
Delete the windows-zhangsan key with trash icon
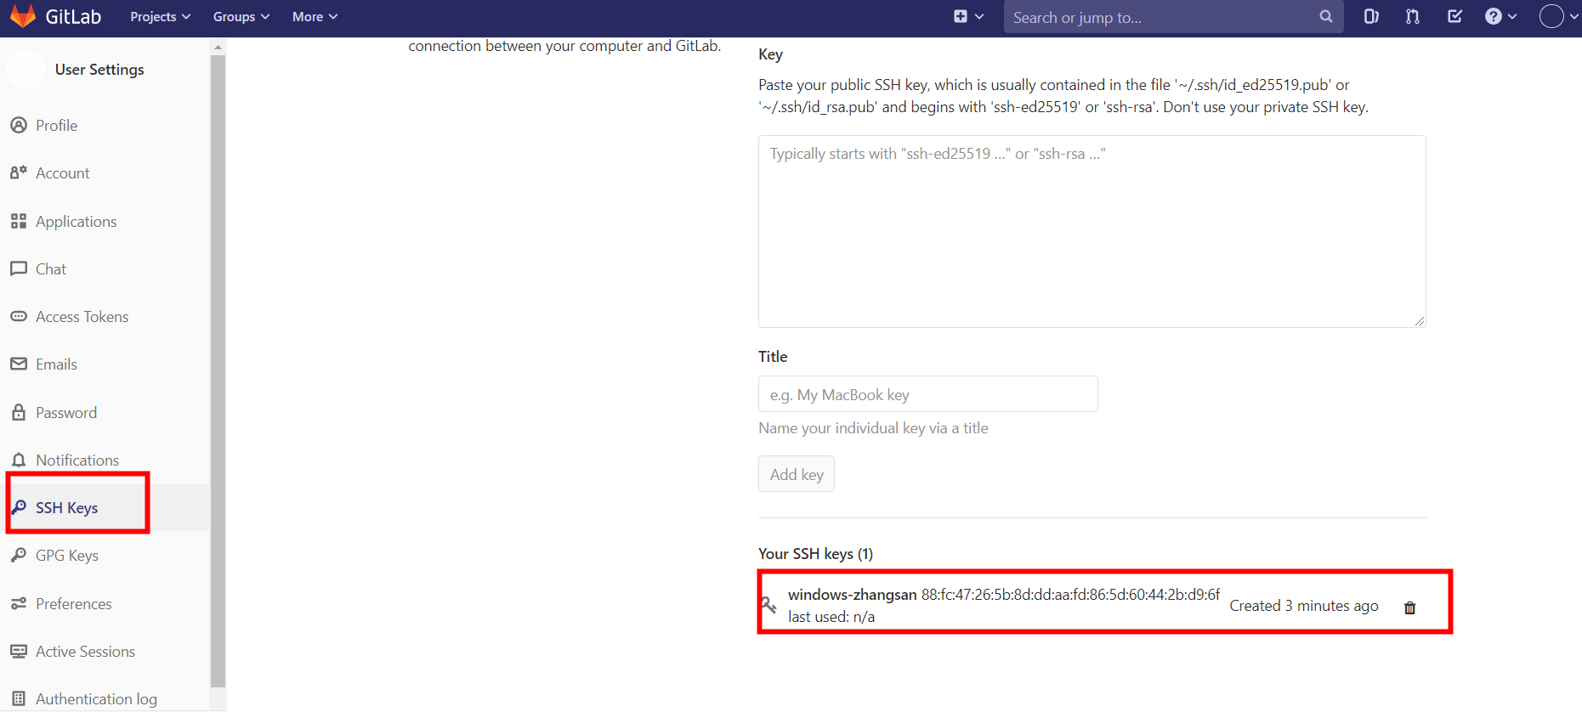[x=1409, y=607]
